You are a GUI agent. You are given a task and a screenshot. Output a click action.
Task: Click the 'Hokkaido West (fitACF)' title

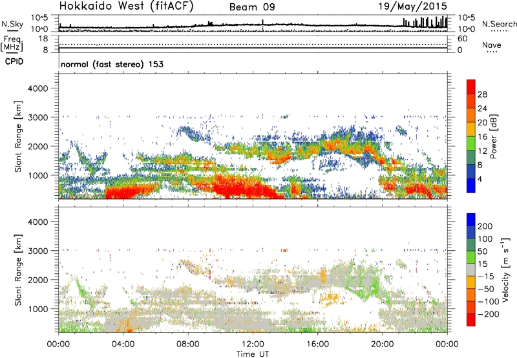tap(126, 6)
